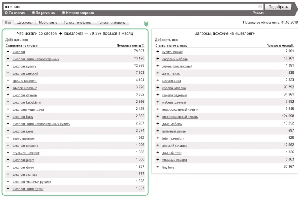Add «кресло качалка» with its plus icon

tap(158, 88)
